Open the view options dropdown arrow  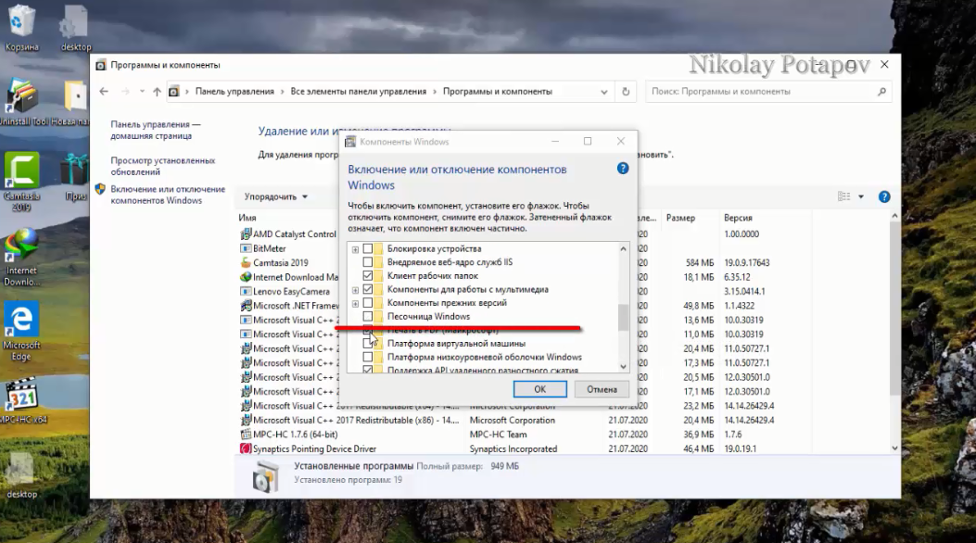pos(861,196)
